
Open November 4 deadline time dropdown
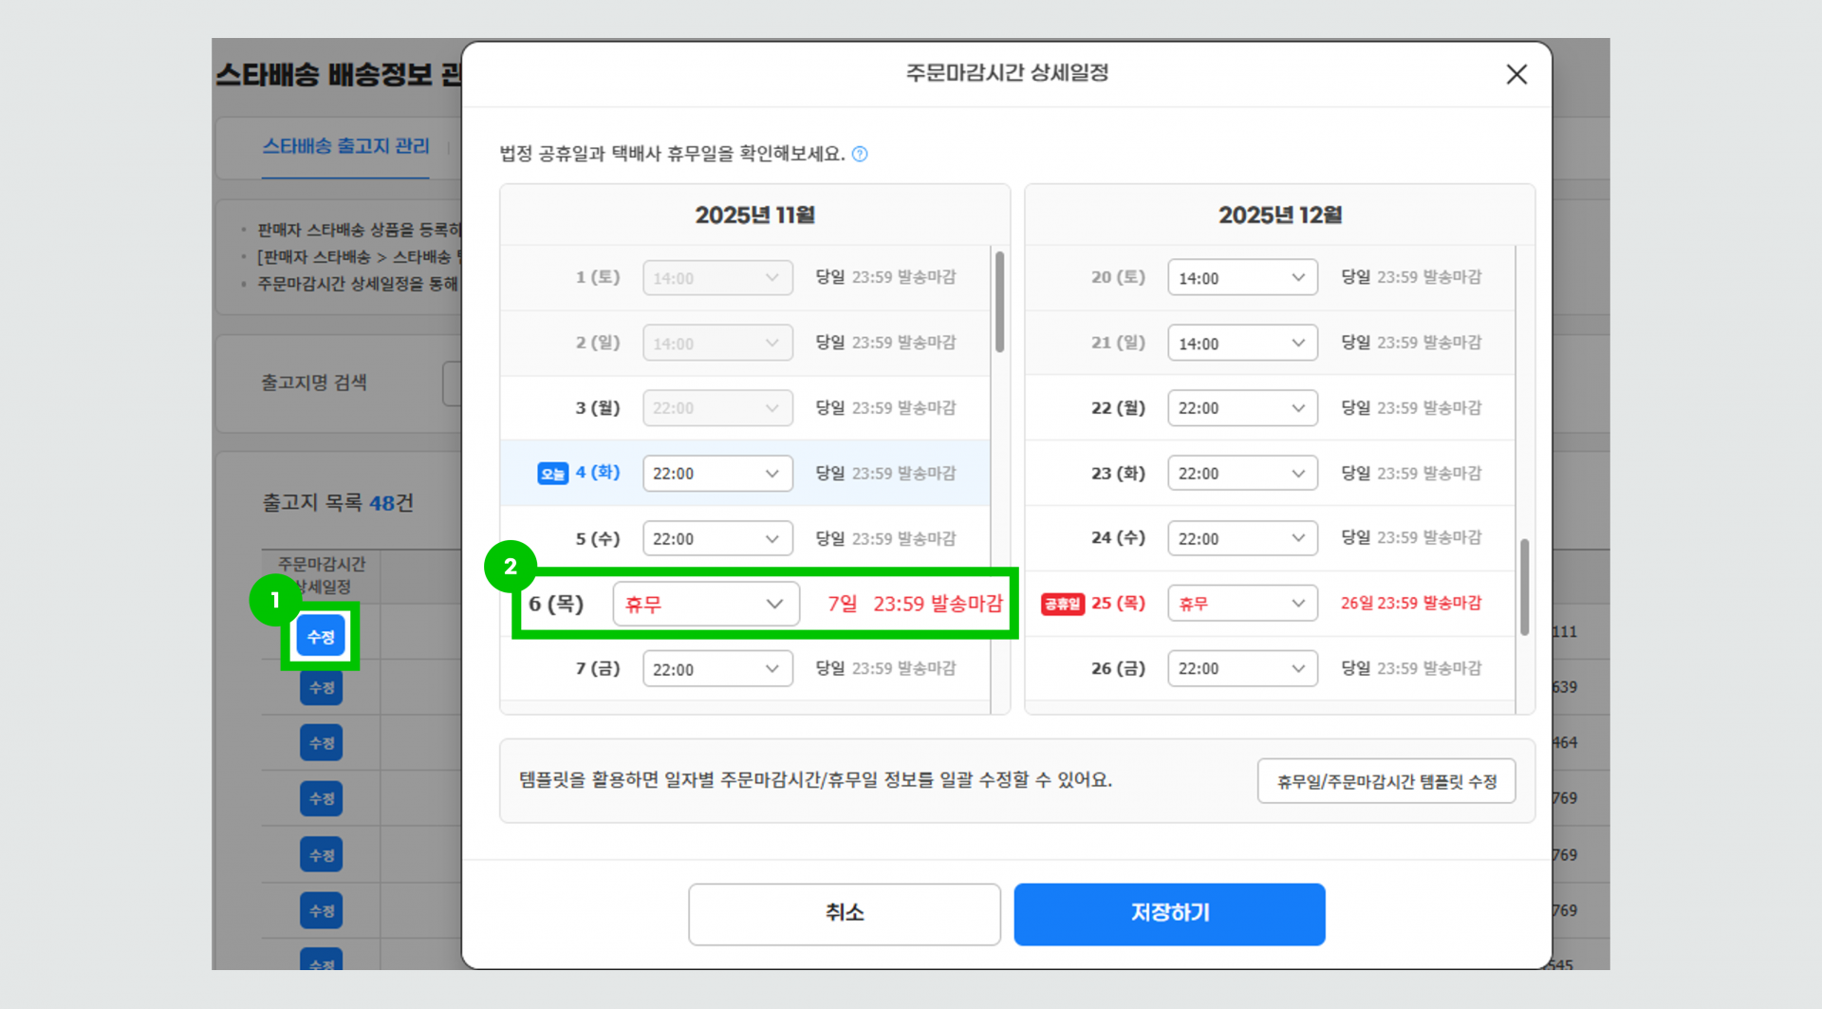(x=717, y=474)
